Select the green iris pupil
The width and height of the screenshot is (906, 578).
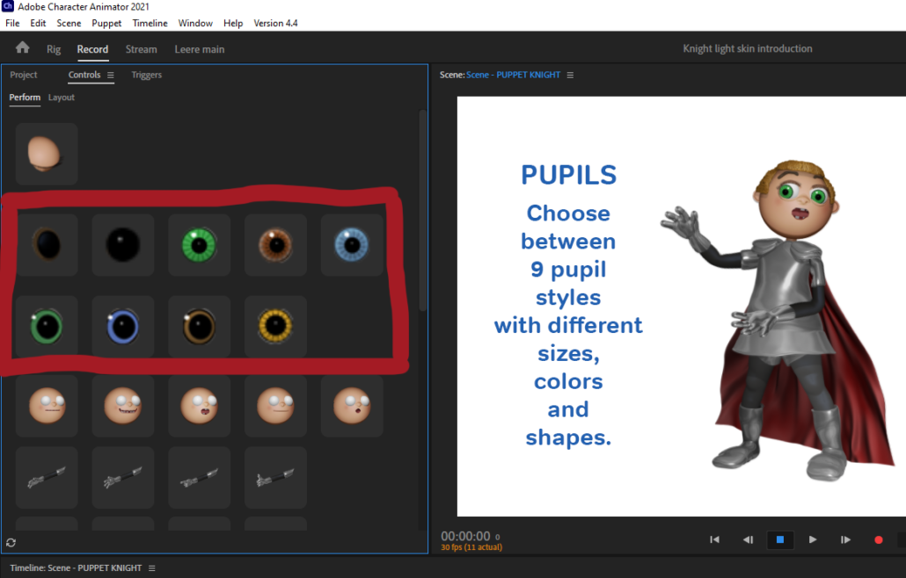[200, 244]
